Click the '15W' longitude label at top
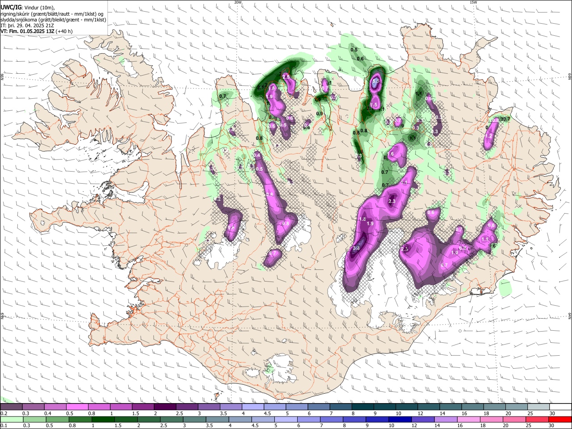 tap(473, 2)
